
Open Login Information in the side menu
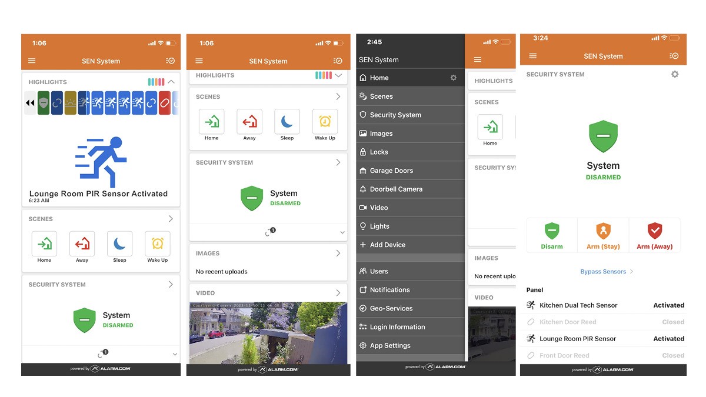pos(397,327)
